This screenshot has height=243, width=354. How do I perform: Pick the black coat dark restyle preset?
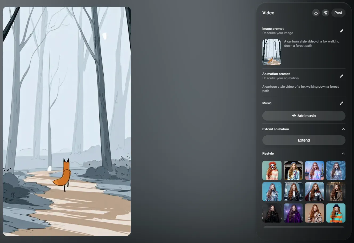tap(272, 213)
